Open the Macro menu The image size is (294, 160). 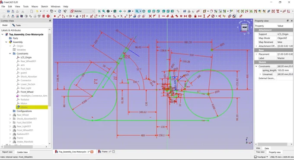tap(35, 6)
